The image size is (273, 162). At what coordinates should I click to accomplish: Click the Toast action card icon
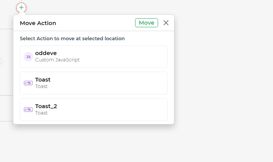[28, 83]
